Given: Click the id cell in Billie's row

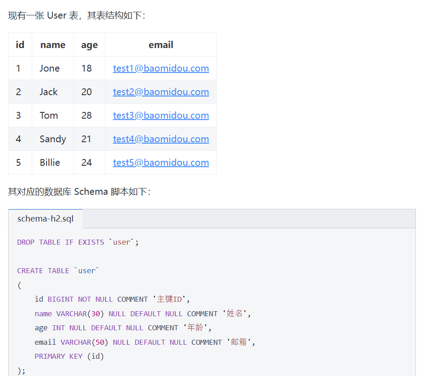Looking at the screenshot, I should click(x=20, y=163).
